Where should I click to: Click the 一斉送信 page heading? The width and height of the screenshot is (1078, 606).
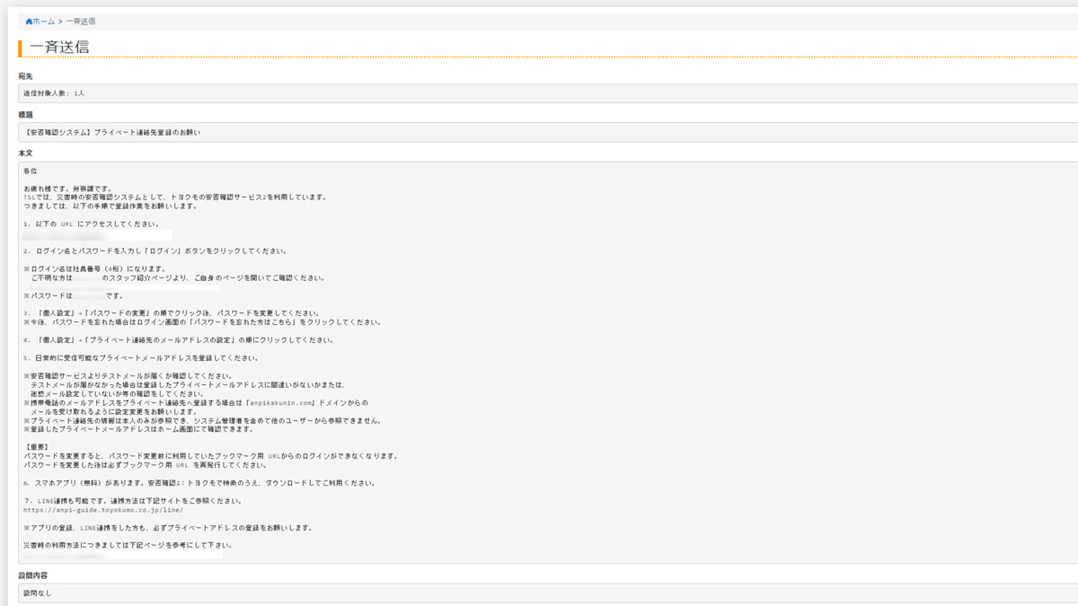click(x=59, y=48)
